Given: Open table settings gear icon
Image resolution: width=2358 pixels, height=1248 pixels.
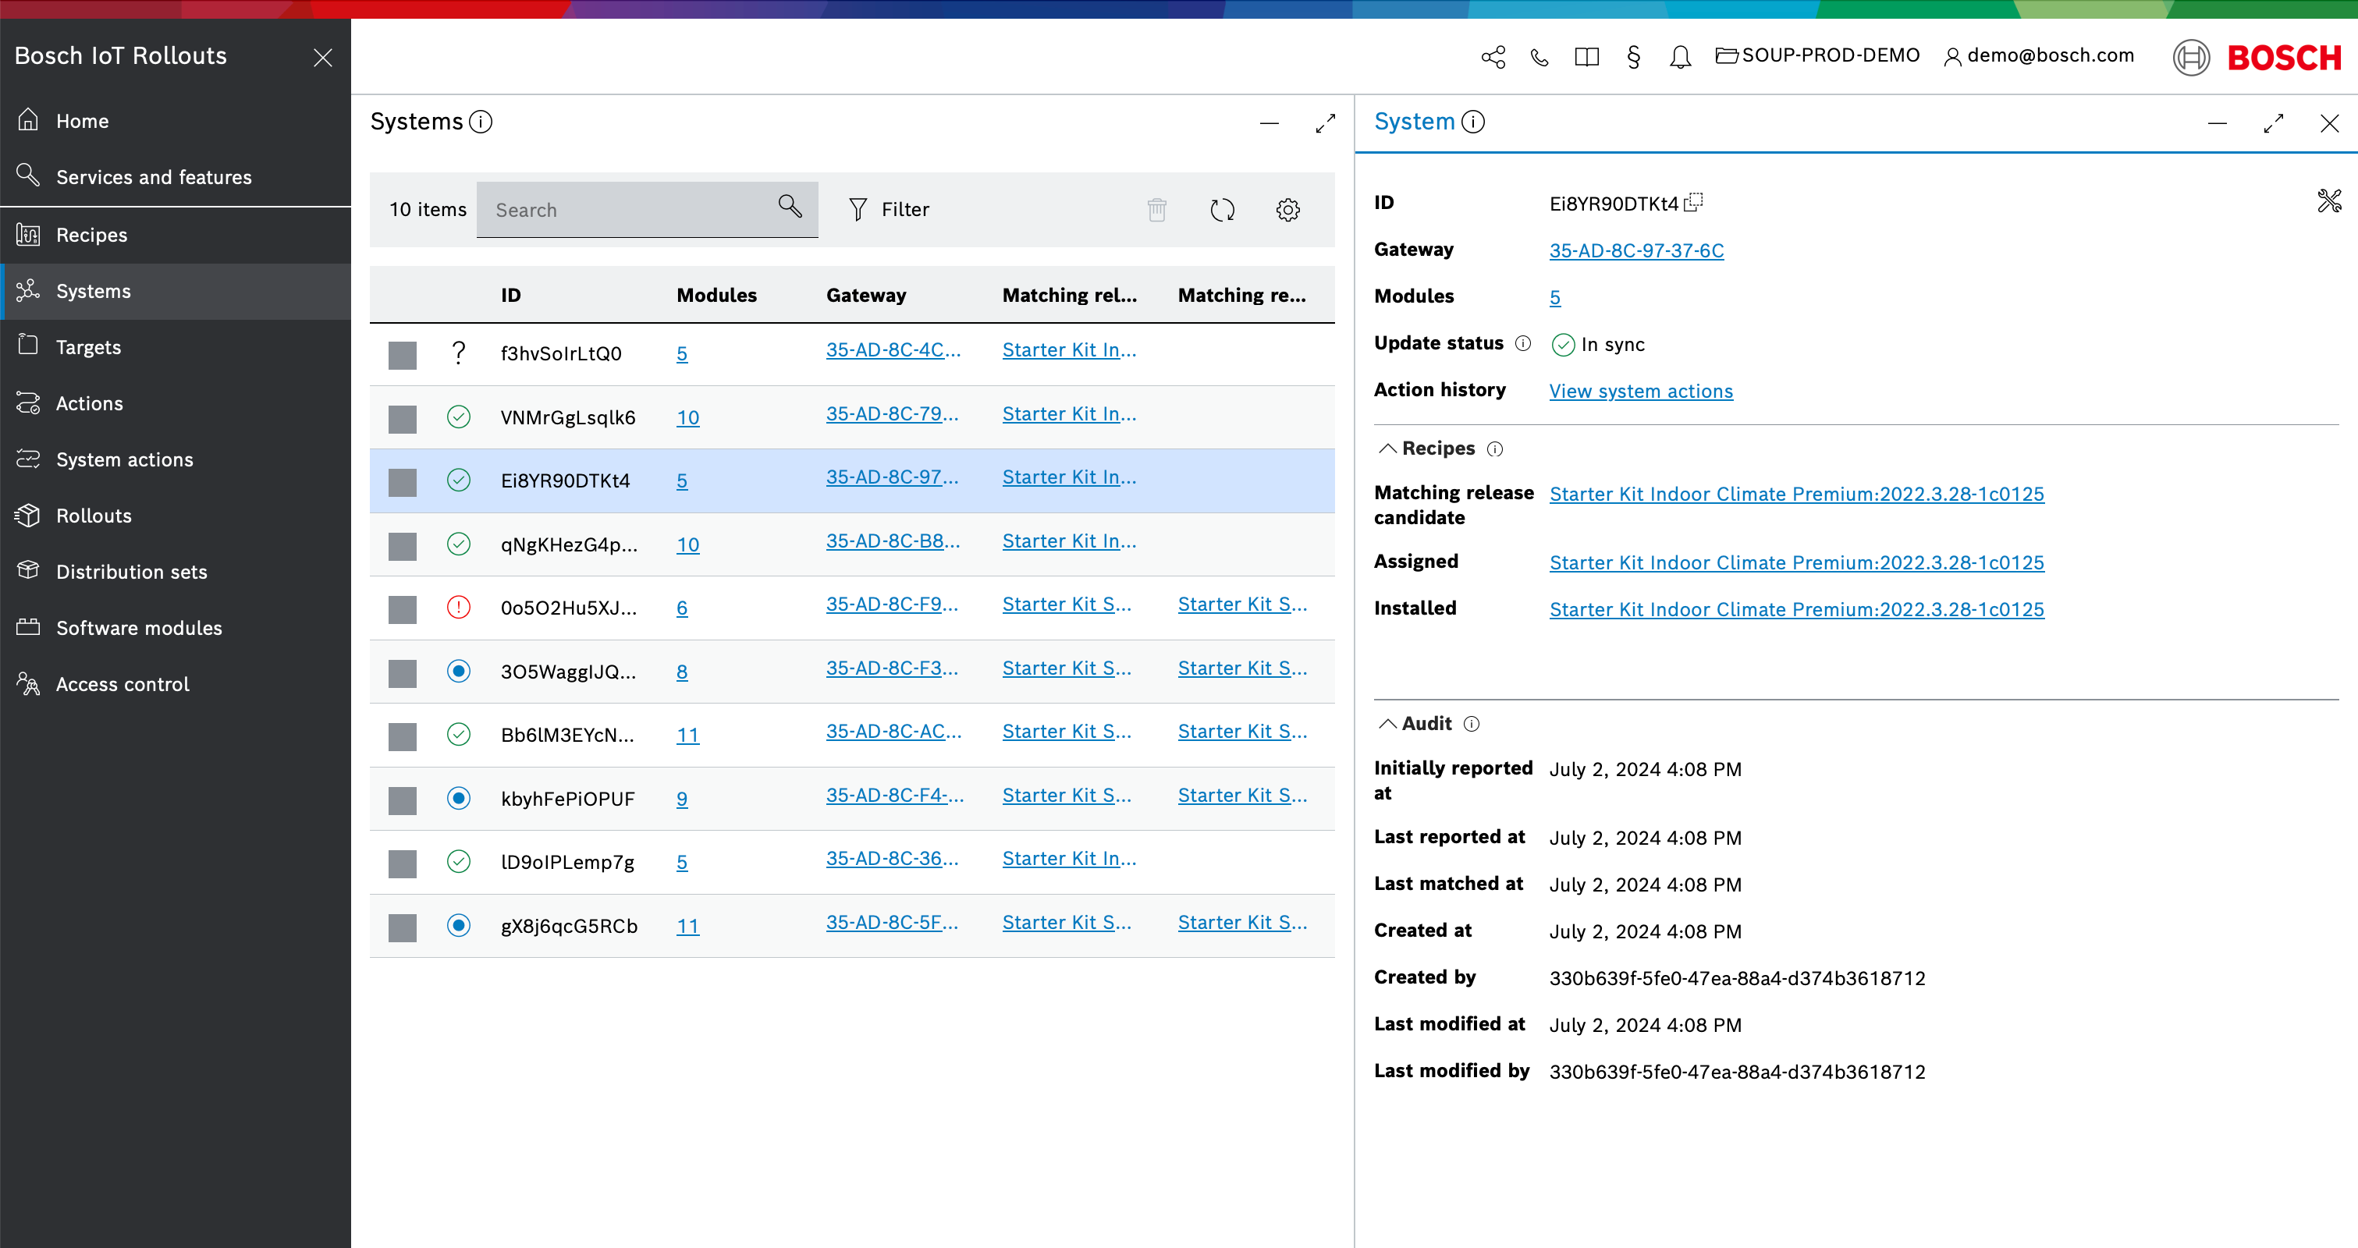Looking at the screenshot, I should coord(1288,210).
